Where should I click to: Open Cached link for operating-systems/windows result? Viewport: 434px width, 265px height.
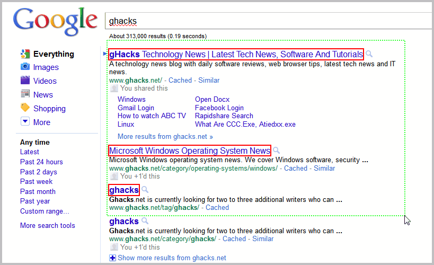296,169
